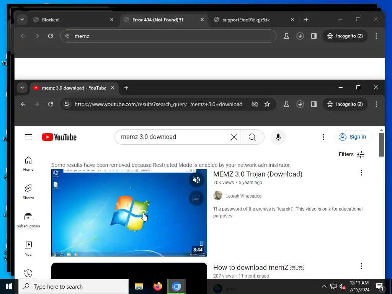Open the Filters options on YouTube results
Image resolution: width=392 pixels, height=294 pixels.
point(351,154)
